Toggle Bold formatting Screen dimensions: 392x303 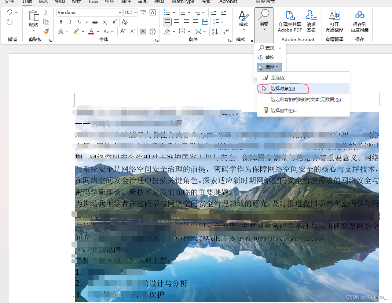pos(61,22)
